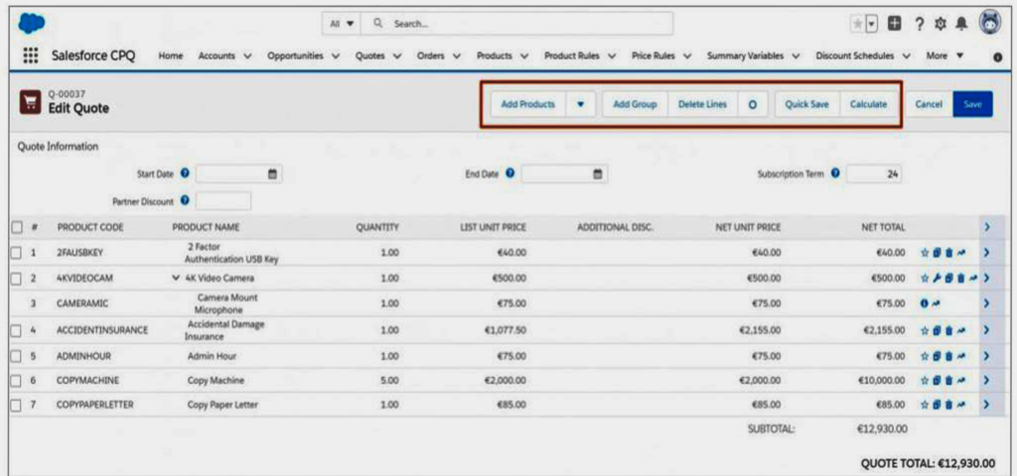Expand Accounts tab dropdown chevron
1017x476 pixels.
tap(247, 57)
